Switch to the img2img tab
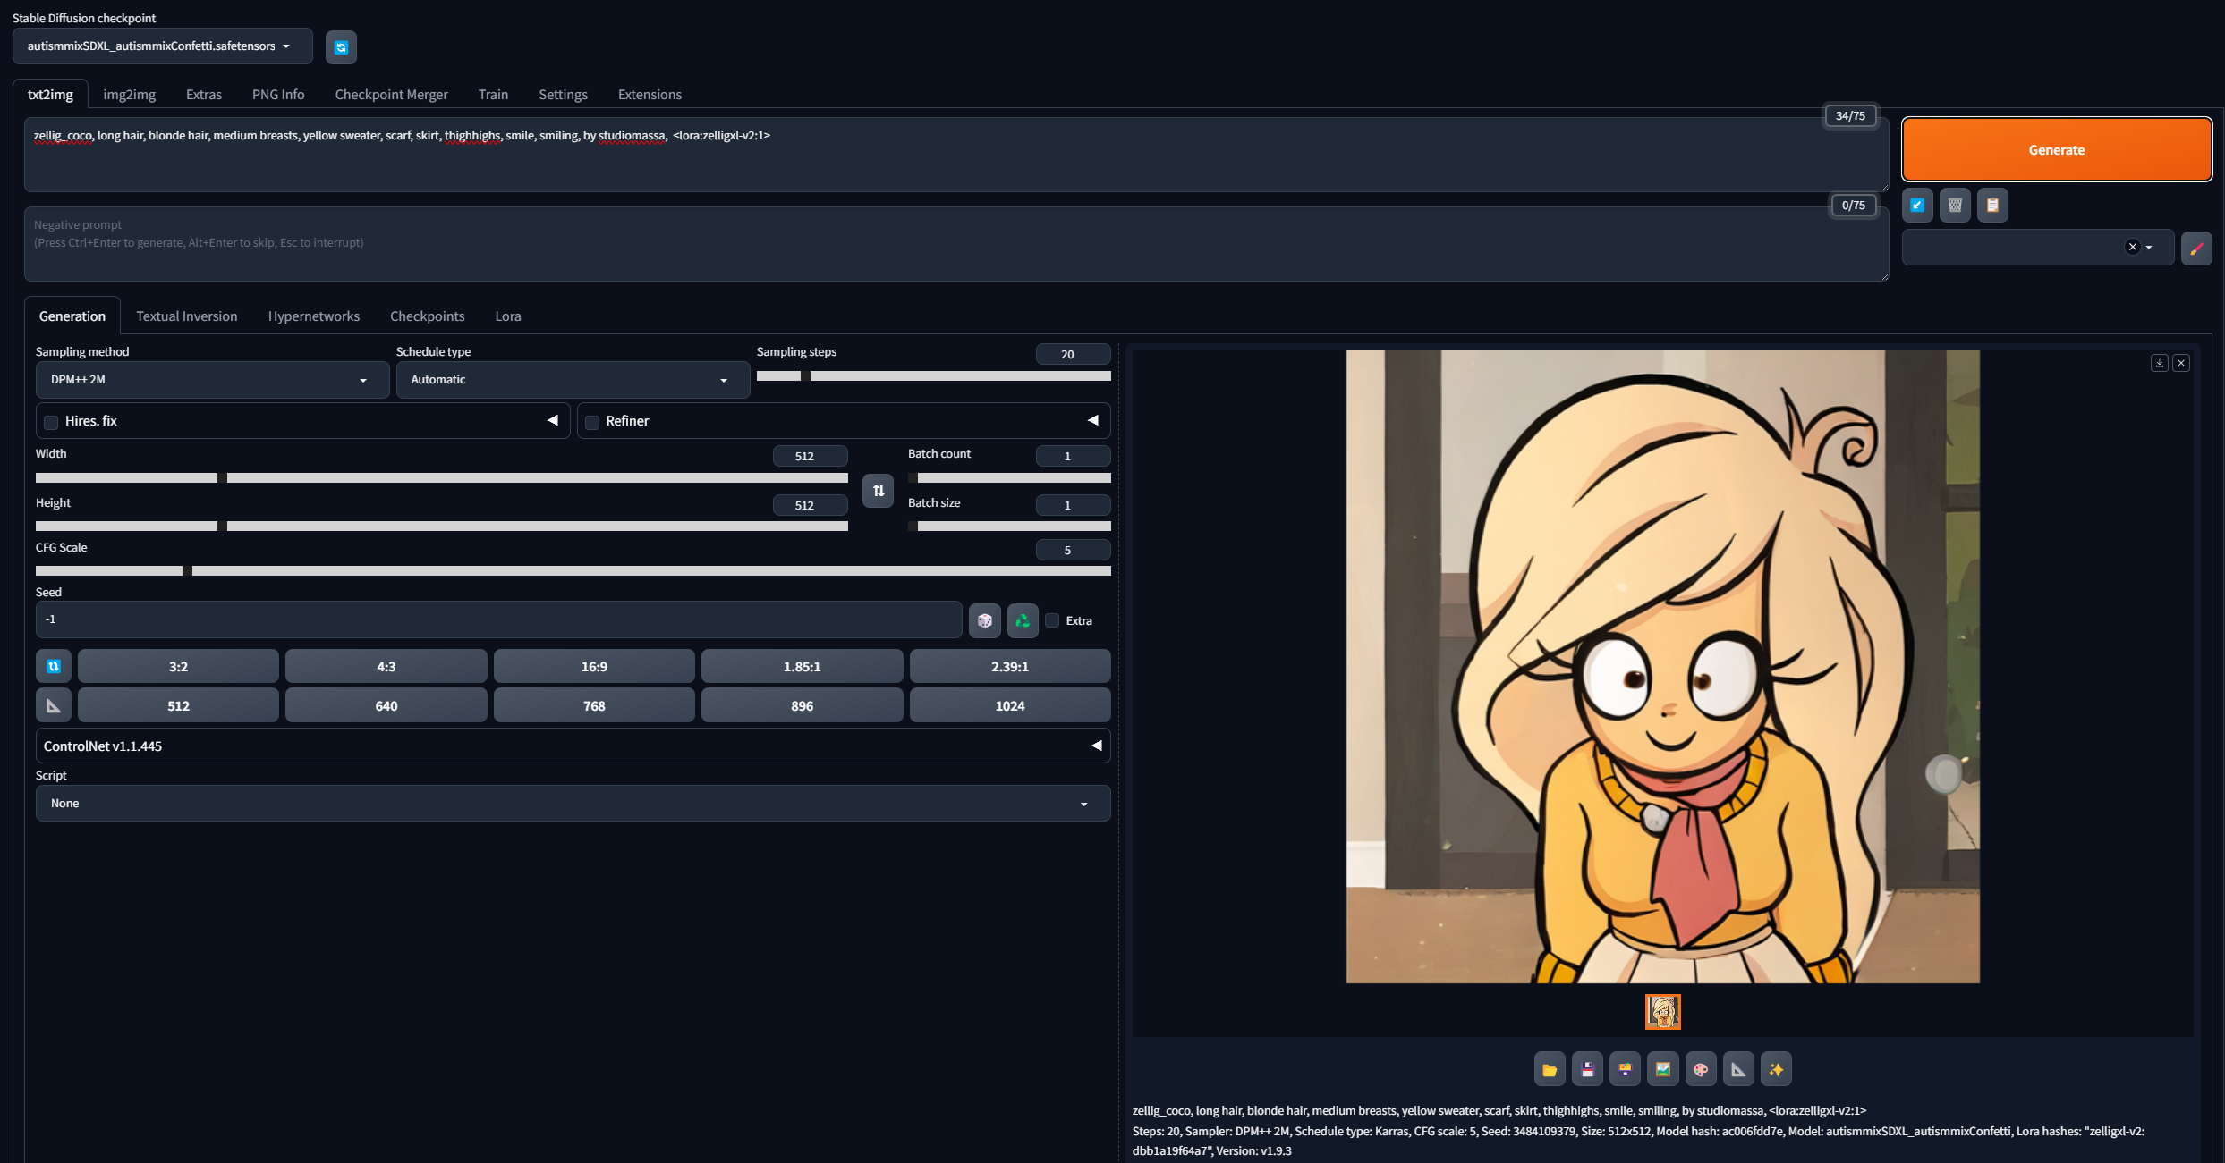Image resolution: width=2225 pixels, height=1163 pixels. point(129,95)
